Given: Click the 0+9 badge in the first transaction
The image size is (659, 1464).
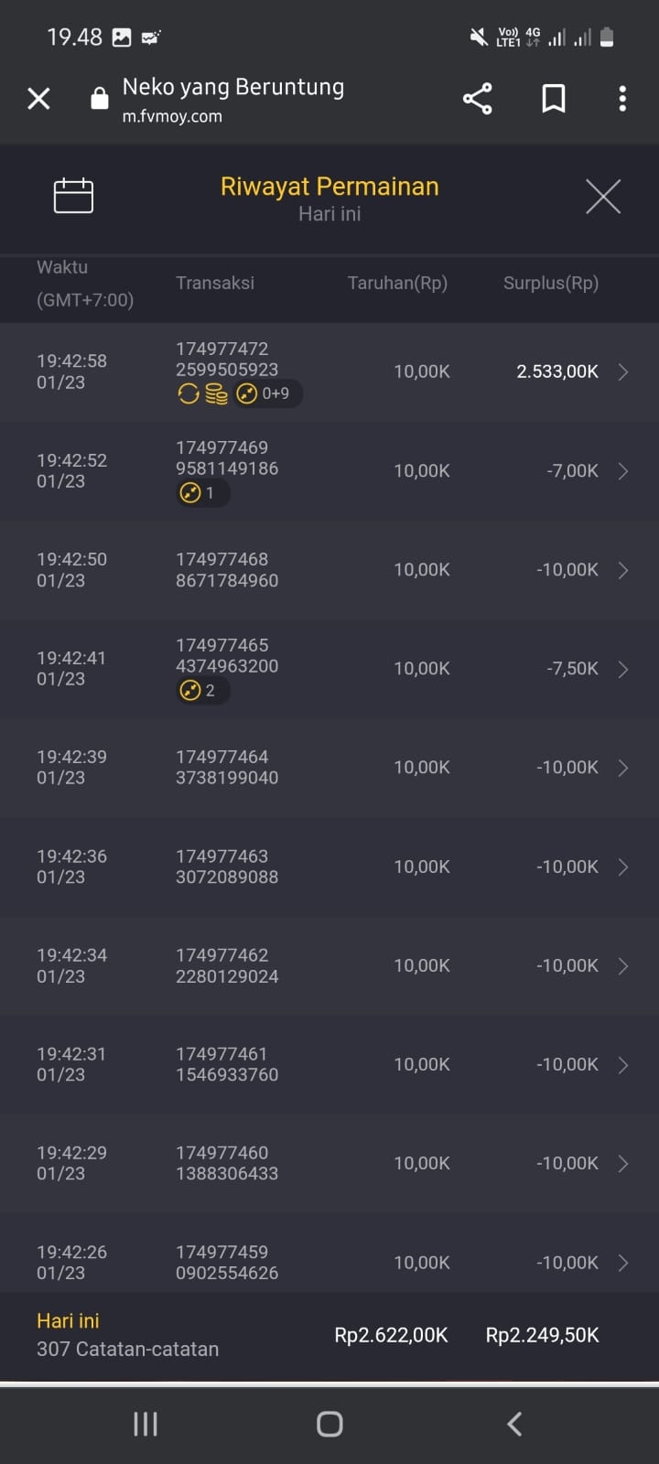Looking at the screenshot, I should coord(265,393).
